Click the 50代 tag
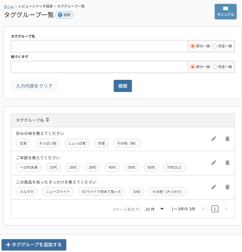The width and height of the screenshot is (242, 252). tap(132, 167)
